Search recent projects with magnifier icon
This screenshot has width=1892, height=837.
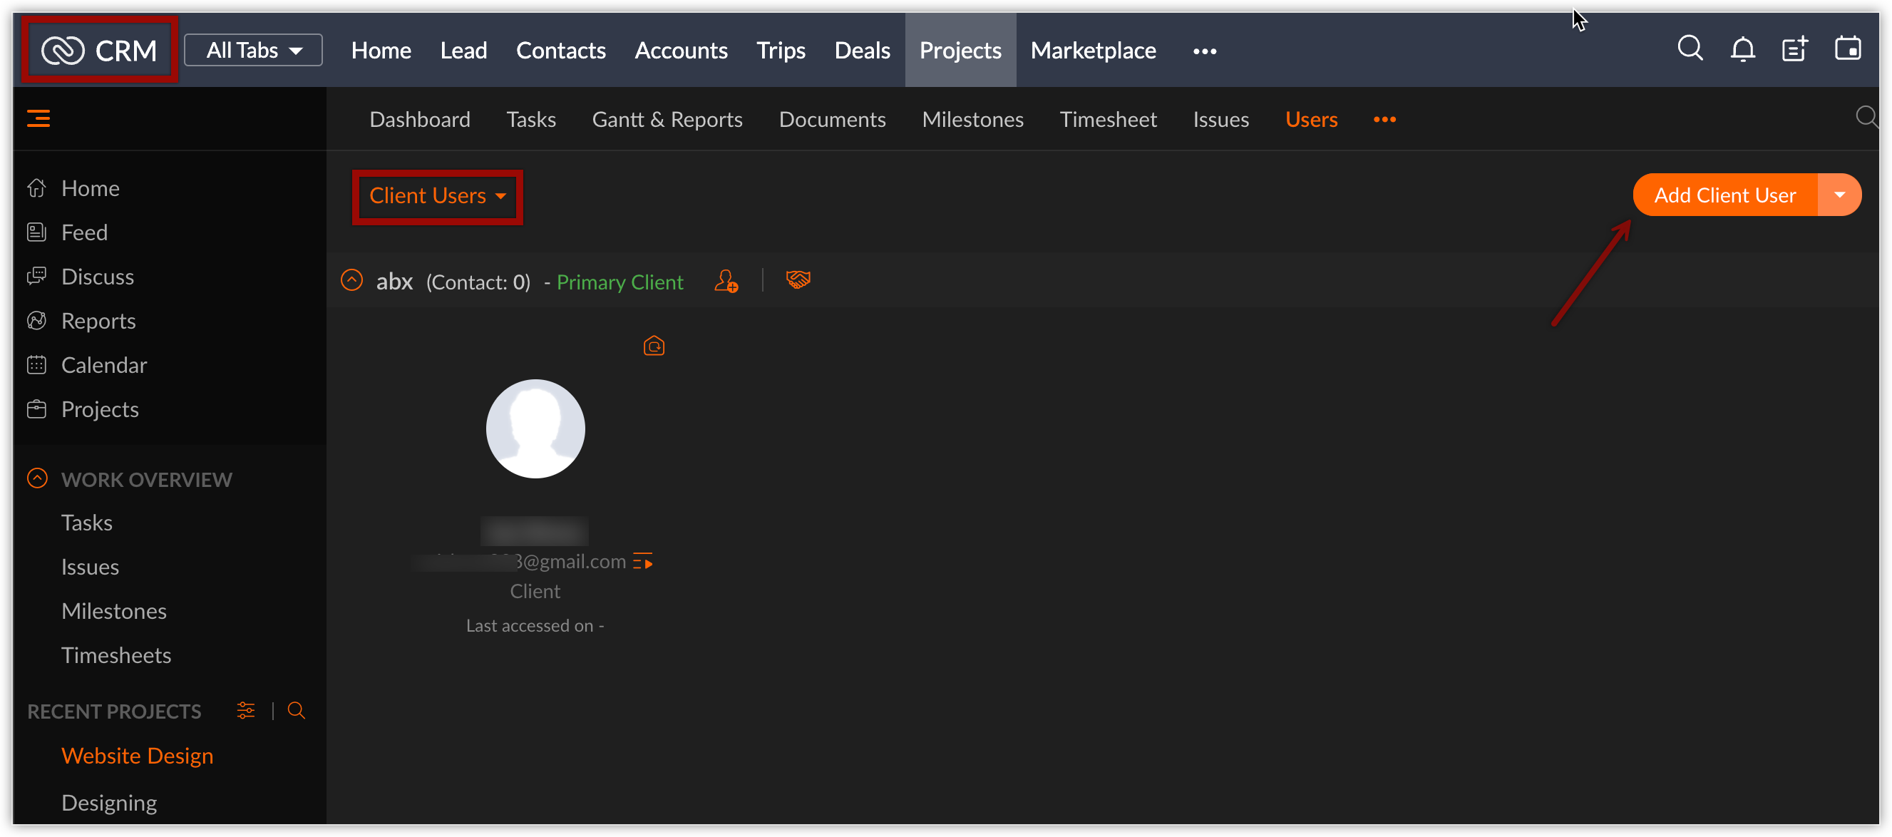click(x=296, y=710)
